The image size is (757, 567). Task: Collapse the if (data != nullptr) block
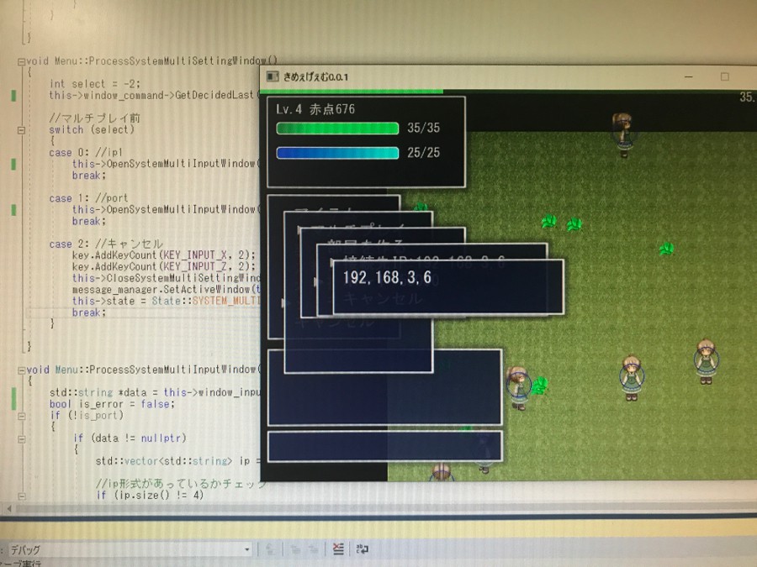(x=21, y=438)
